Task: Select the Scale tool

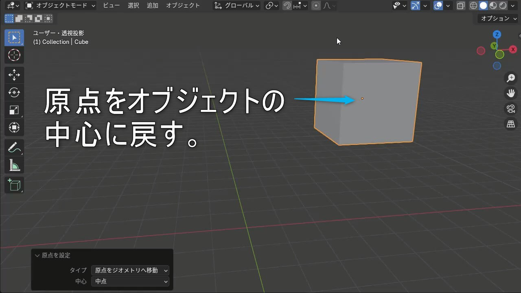Action: (x=14, y=110)
